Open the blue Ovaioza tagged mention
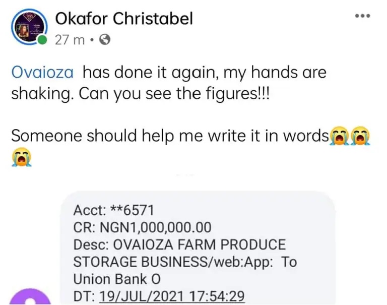387x305 pixels. tap(42, 73)
